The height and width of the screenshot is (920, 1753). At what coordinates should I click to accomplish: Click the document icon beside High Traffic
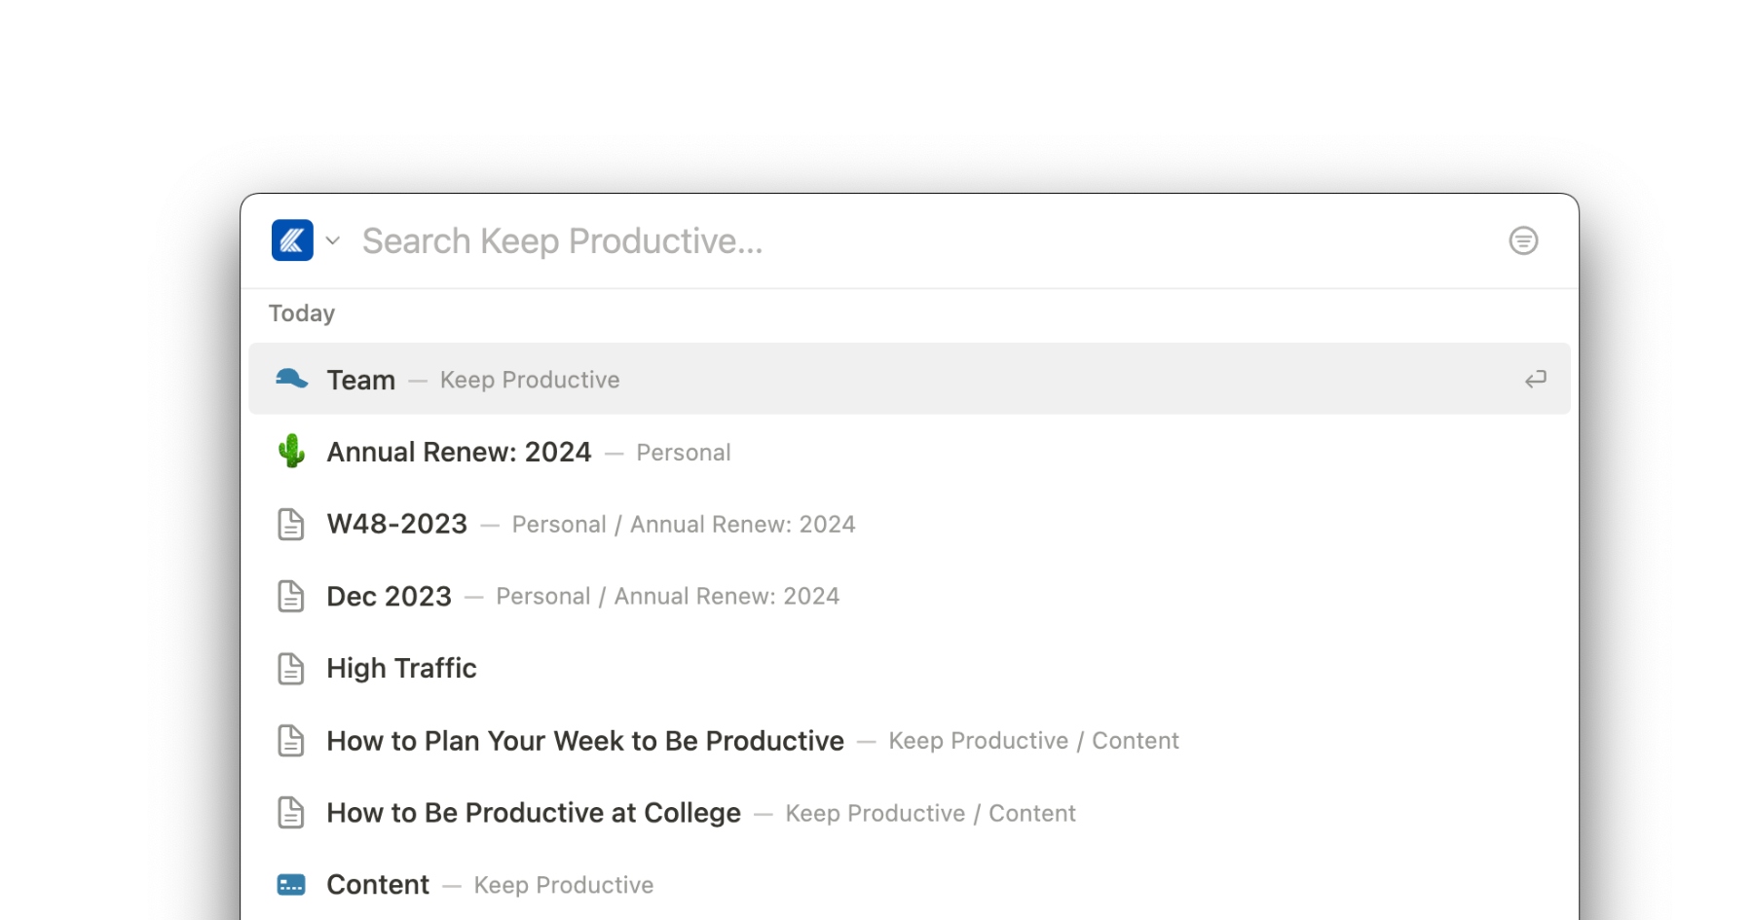click(291, 668)
